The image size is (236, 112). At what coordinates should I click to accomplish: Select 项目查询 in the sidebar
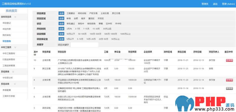pyautogui.click(x=6, y=41)
